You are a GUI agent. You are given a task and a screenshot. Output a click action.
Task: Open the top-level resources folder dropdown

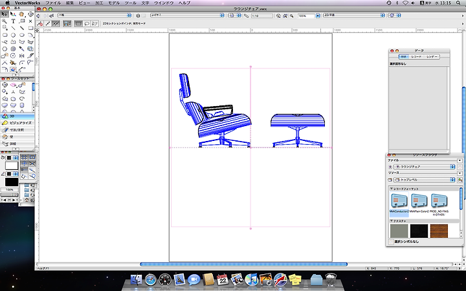(x=425, y=180)
